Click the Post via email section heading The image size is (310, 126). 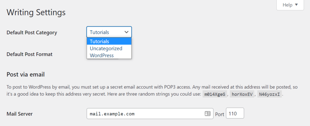(26, 74)
